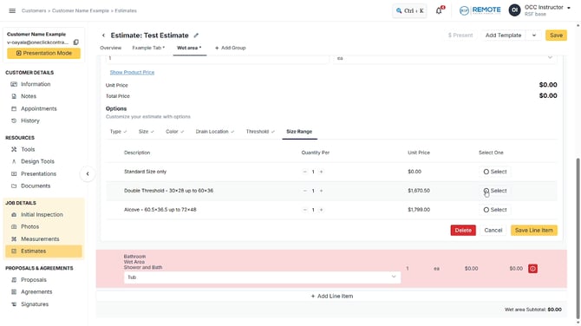Click Cancel button
The height and width of the screenshot is (326, 581).
(493, 231)
